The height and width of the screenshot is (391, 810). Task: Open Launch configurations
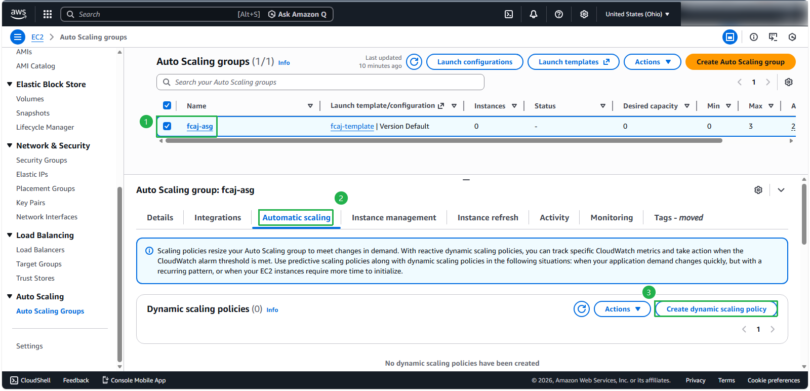[475, 62]
